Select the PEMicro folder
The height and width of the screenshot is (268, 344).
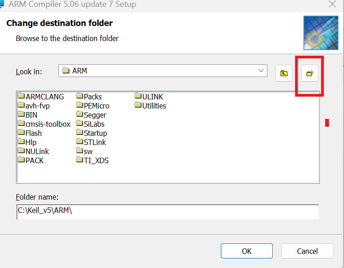(93, 106)
